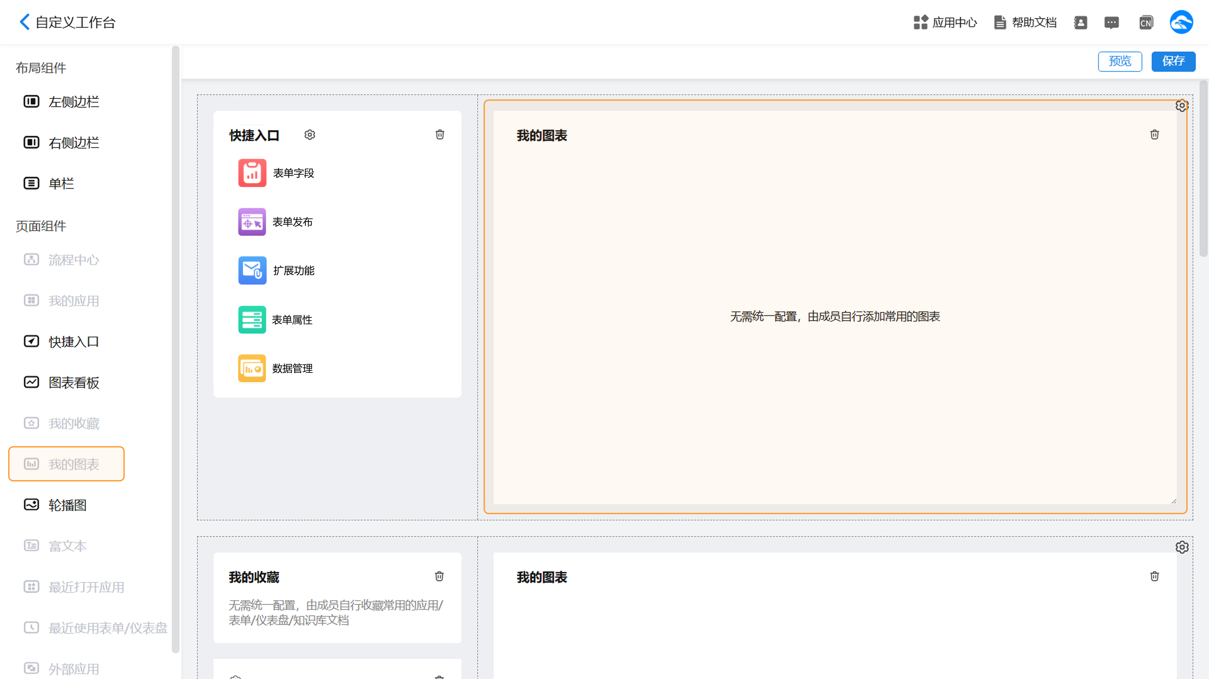This screenshot has height=679, width=1209.
Task: Click the 快捷入口 card title
Action: click(254, 136)
